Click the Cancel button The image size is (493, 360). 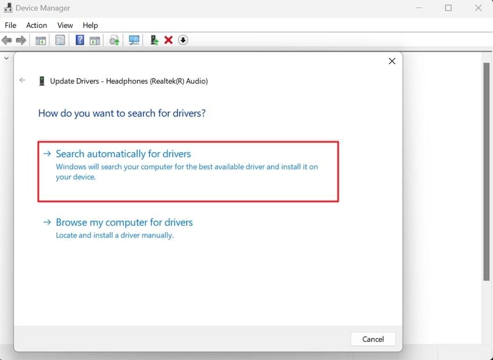373,339
